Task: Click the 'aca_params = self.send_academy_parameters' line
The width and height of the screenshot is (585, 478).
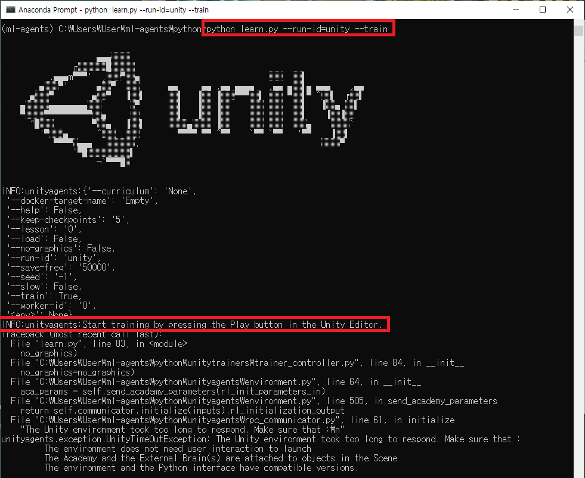Action: (173, 392)
